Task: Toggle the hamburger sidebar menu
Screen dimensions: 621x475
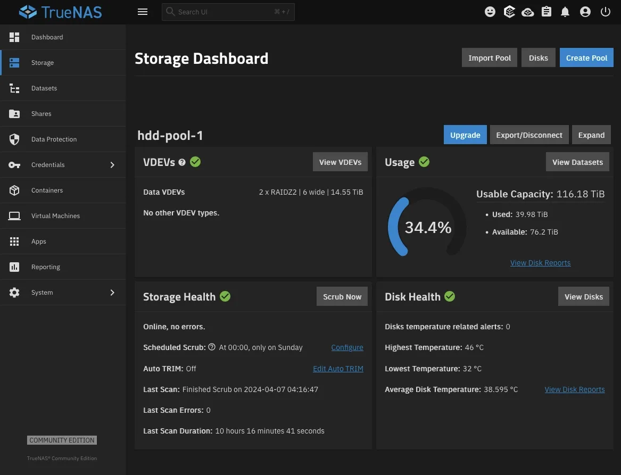Action: (x=143, y=12)
